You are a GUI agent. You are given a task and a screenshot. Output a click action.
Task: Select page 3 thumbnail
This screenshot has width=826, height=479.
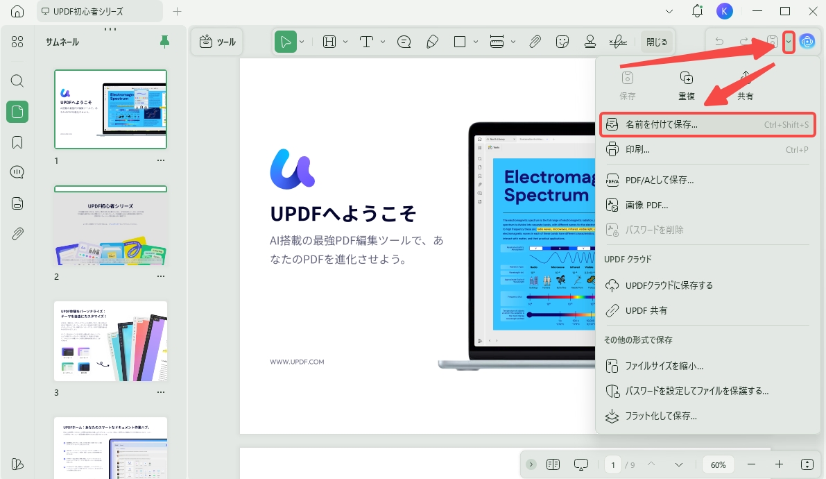(111, 342)
